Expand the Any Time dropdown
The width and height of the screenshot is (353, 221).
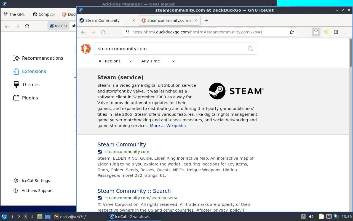tap(158, 61)
